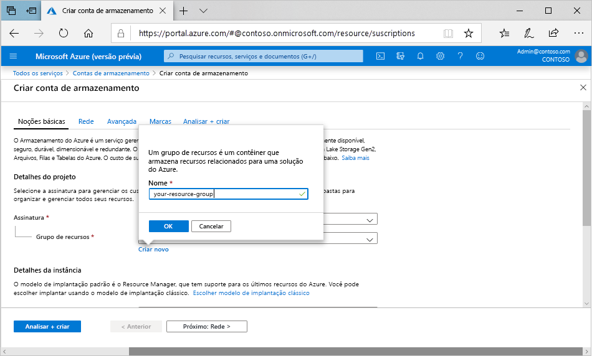
Task: Close the Criar conta de armazenamento tab
Action: (163, 11)
